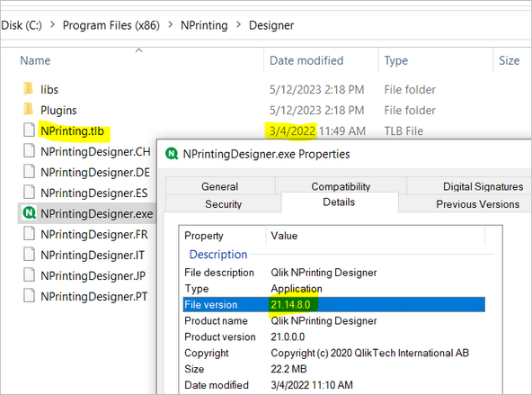Sort files by Date modified column header
This screenshot has height=395, width=532.
[306, 60]
